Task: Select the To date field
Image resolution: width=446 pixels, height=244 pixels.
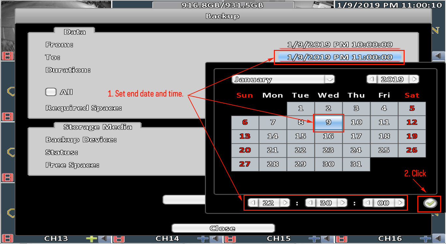Action: coord(339,57)
